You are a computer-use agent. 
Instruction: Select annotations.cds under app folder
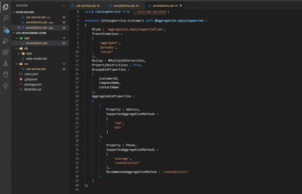(x=40, y=43)
